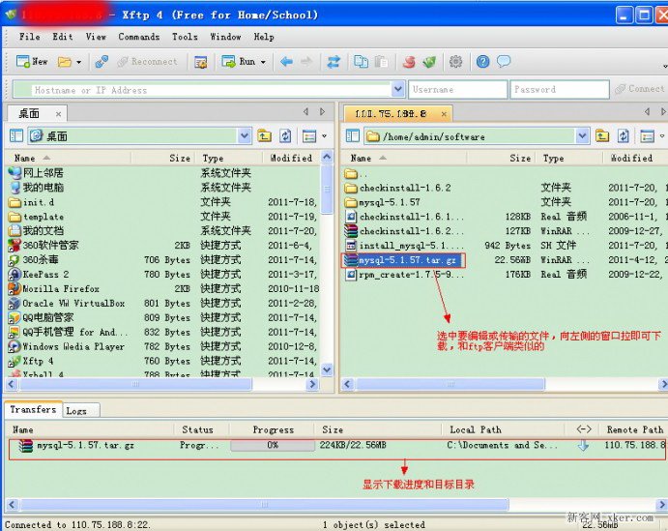Click the New session toolbar icon
This screenshot has height=531, width=668.
coord(32,61)
